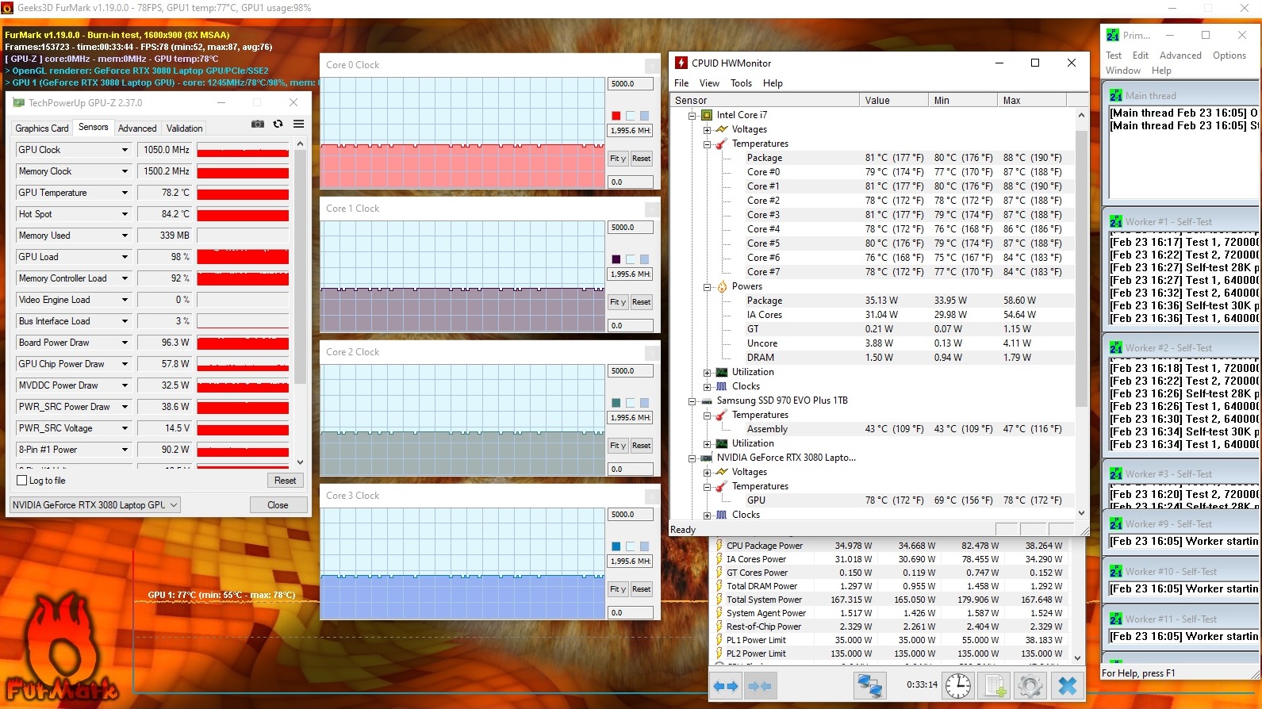
Task: Click Reset in Core 3 Clock panel
Action: pyautogui.click(x=641, y=589)
